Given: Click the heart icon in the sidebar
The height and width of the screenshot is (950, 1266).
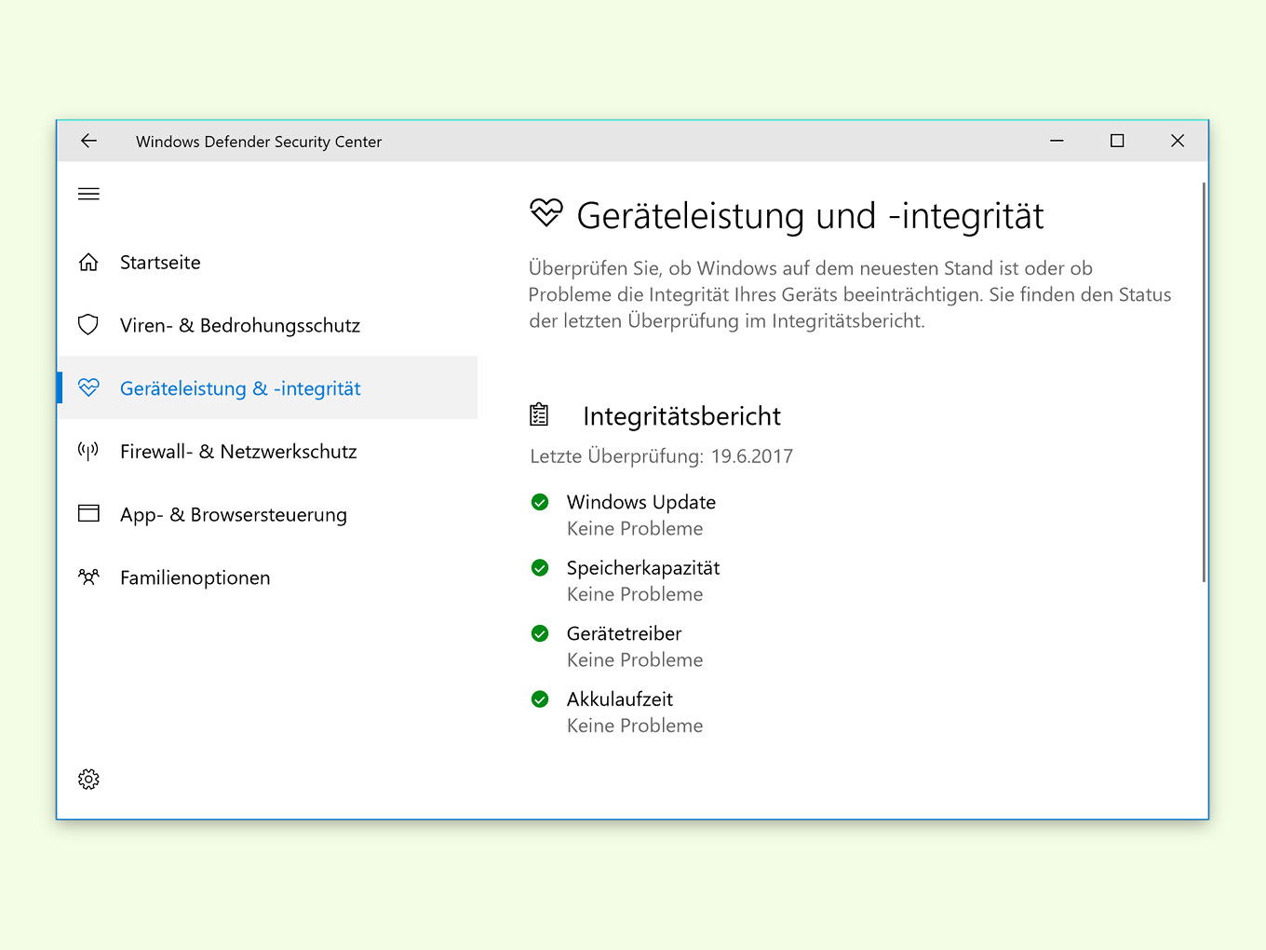Looking at the screenshot, I should [88, 387].
